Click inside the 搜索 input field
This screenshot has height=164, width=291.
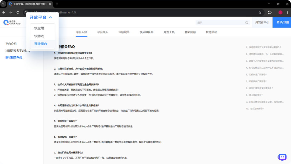tap(220, 23)
